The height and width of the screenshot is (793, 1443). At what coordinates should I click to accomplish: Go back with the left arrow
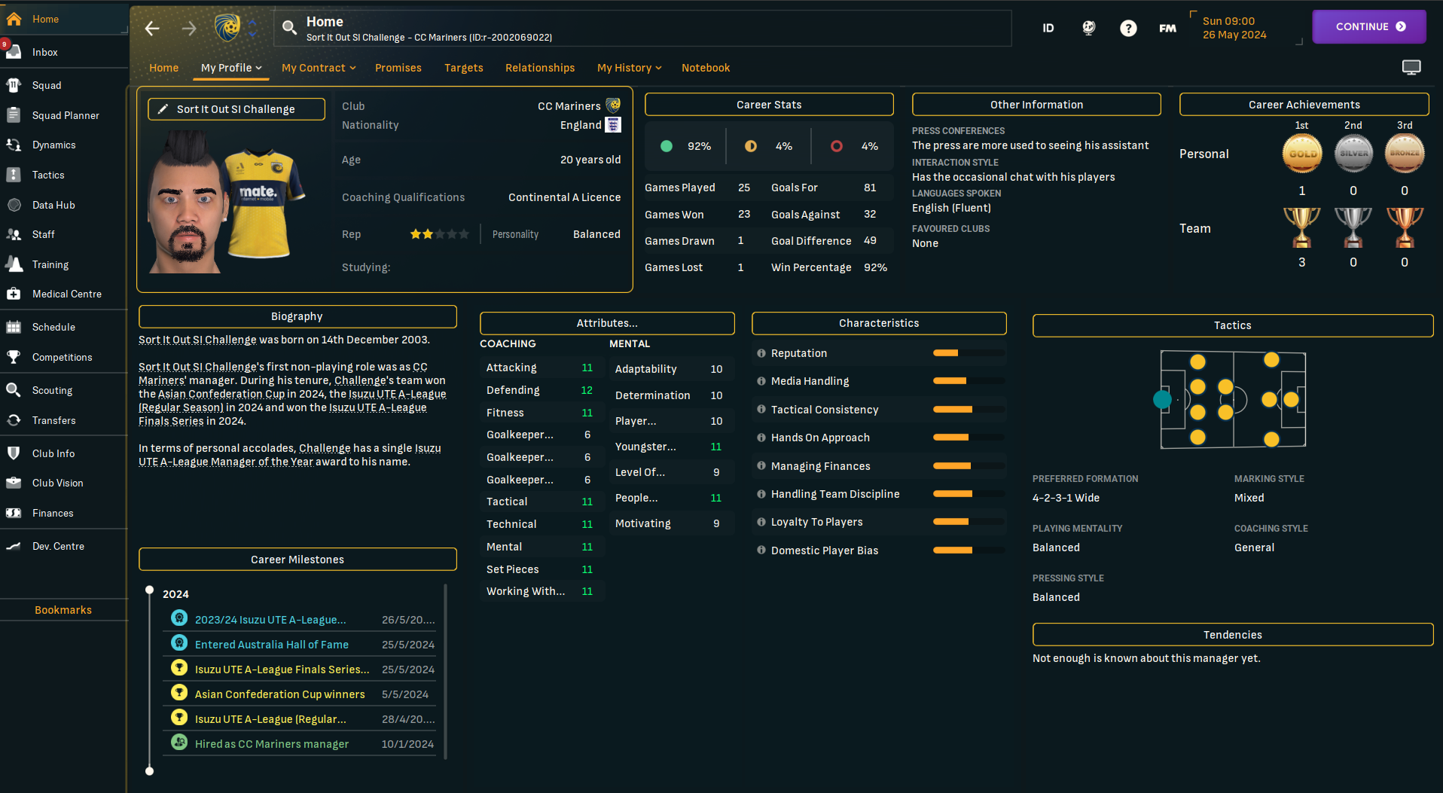click(152, 29)
